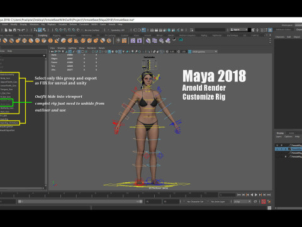Select the highlighted FemaleGeo display layer

[288, 149]
